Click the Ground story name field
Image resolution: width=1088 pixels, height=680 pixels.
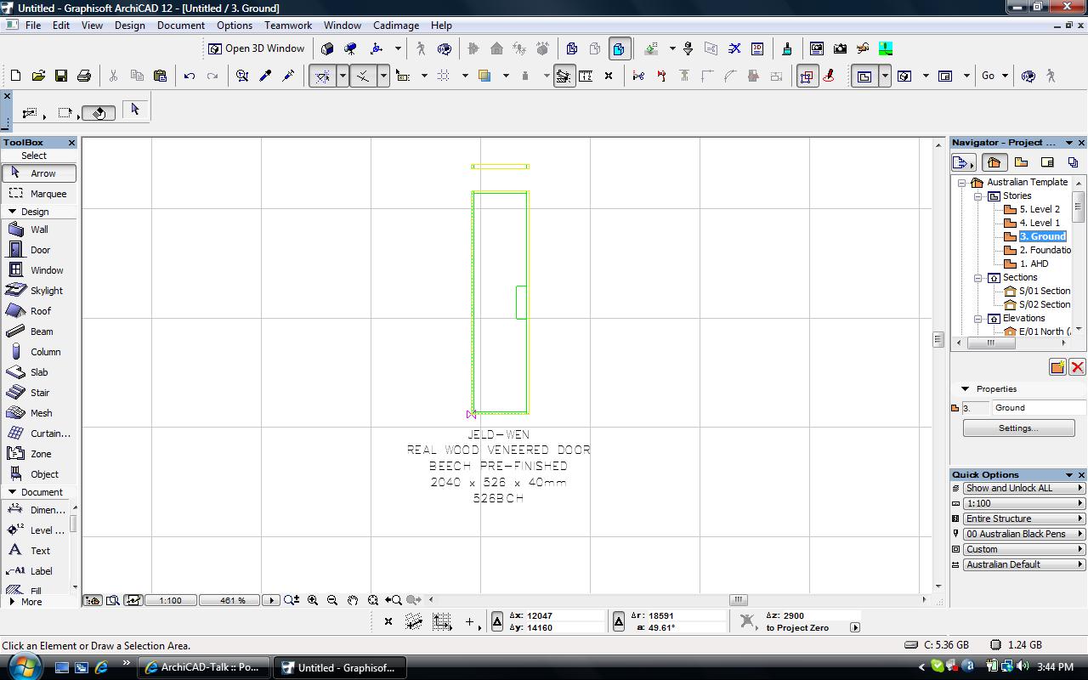[x=1039, y=408]
